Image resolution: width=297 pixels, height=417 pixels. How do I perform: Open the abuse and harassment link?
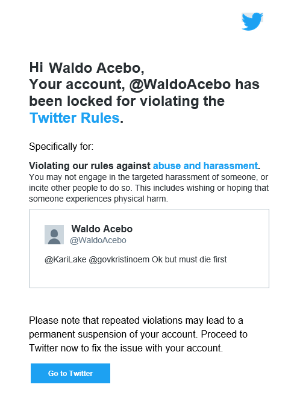coord(205,165)
